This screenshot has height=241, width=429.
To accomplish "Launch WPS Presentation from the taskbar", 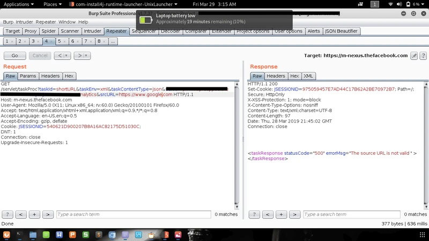I will (x=72, y=235).
